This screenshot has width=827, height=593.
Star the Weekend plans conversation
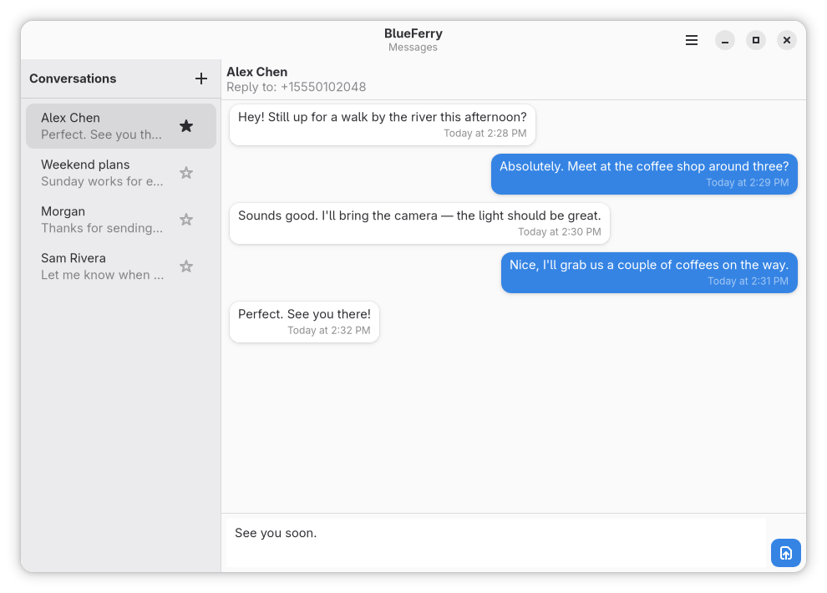click(x=186, y=173)
